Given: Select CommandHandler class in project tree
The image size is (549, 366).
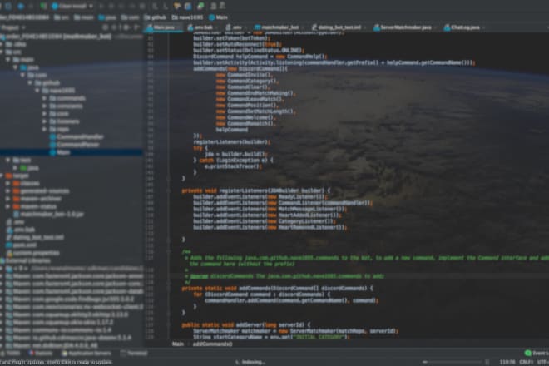Looking at the screenshot, I should (x=77, y=136).
